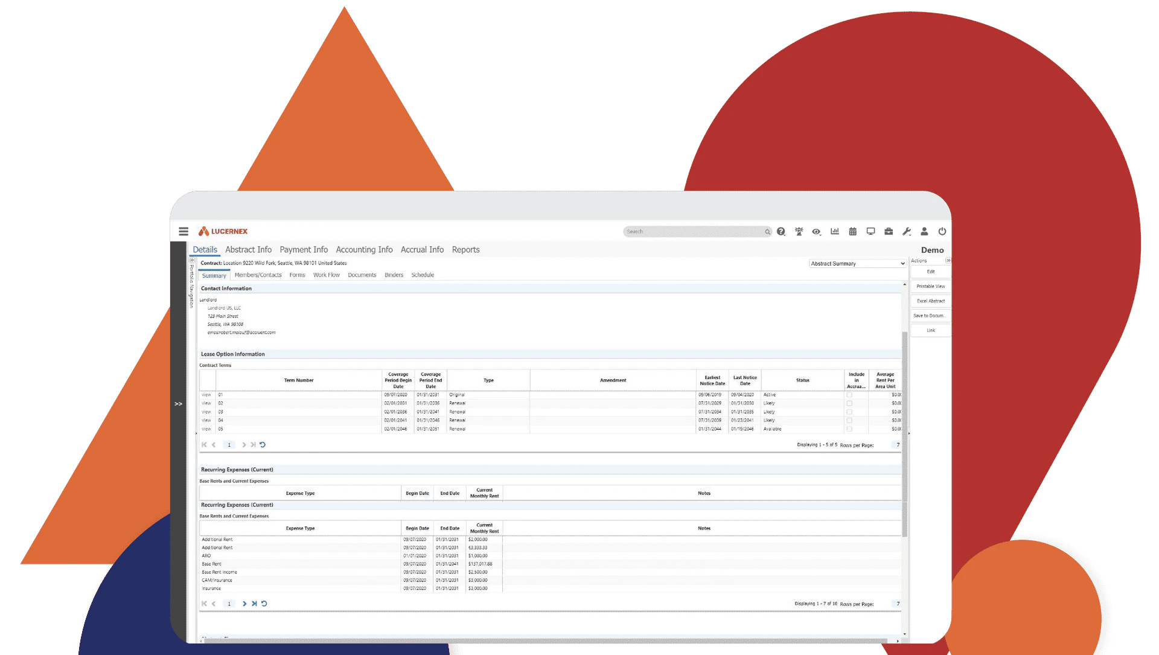Click the Excel Abstract action button
This screenshot has width=1159, height=655.
[930, 301]
